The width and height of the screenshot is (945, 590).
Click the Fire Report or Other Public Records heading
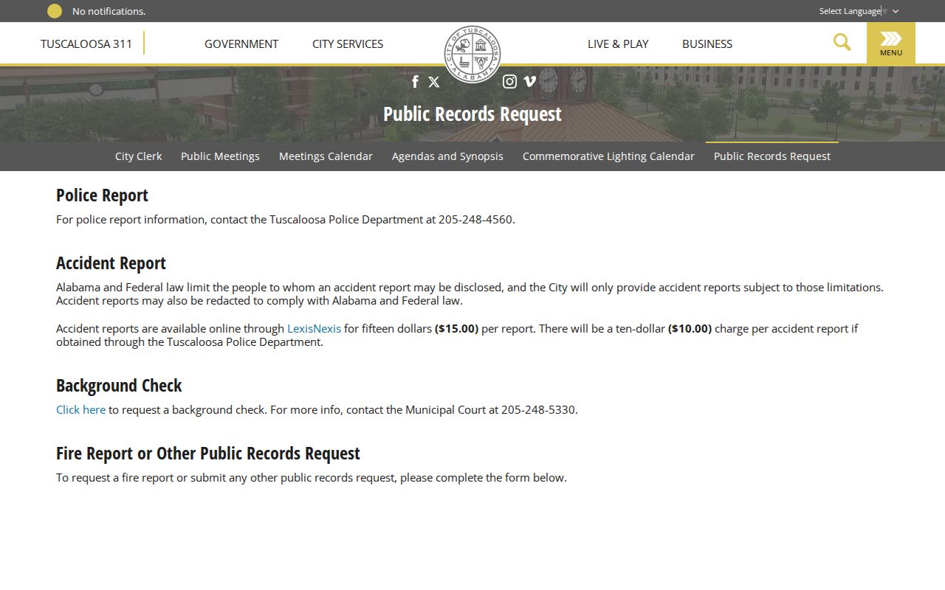208,454
